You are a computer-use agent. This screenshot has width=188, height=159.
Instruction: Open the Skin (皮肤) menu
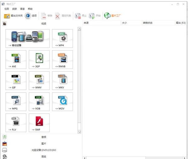pos(15,9)
